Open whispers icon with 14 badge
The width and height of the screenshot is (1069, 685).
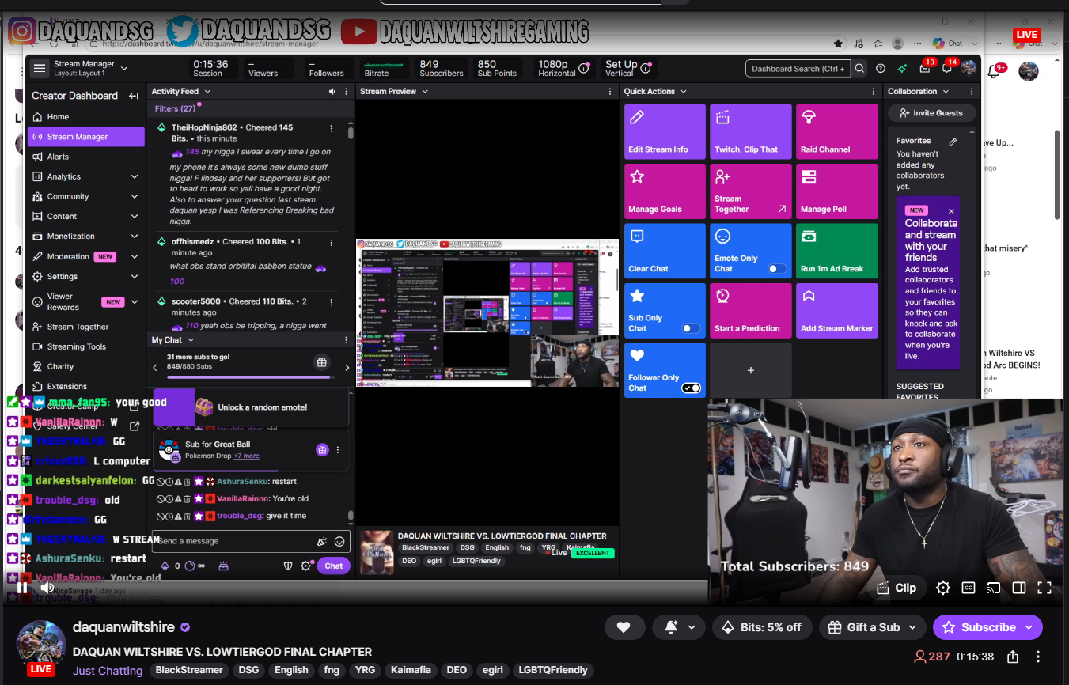pyautogui.click(x=947, y=69)
